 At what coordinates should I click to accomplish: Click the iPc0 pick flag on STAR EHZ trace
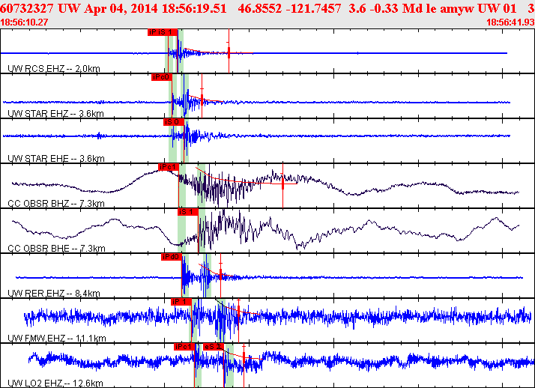161,77
